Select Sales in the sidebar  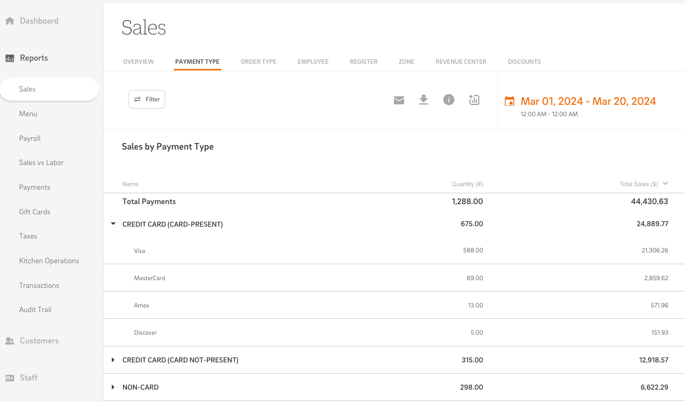tap(49, 89)
